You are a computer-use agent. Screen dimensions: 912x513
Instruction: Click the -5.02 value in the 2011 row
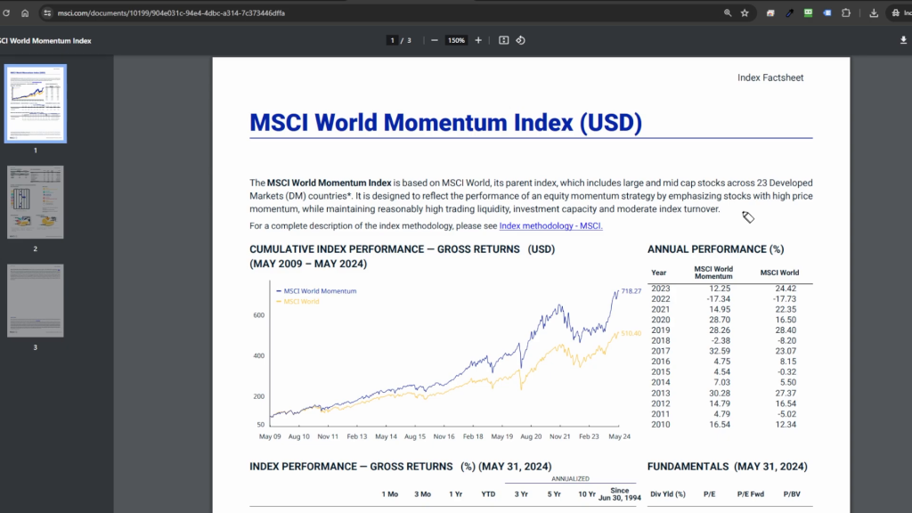(787, 414)
